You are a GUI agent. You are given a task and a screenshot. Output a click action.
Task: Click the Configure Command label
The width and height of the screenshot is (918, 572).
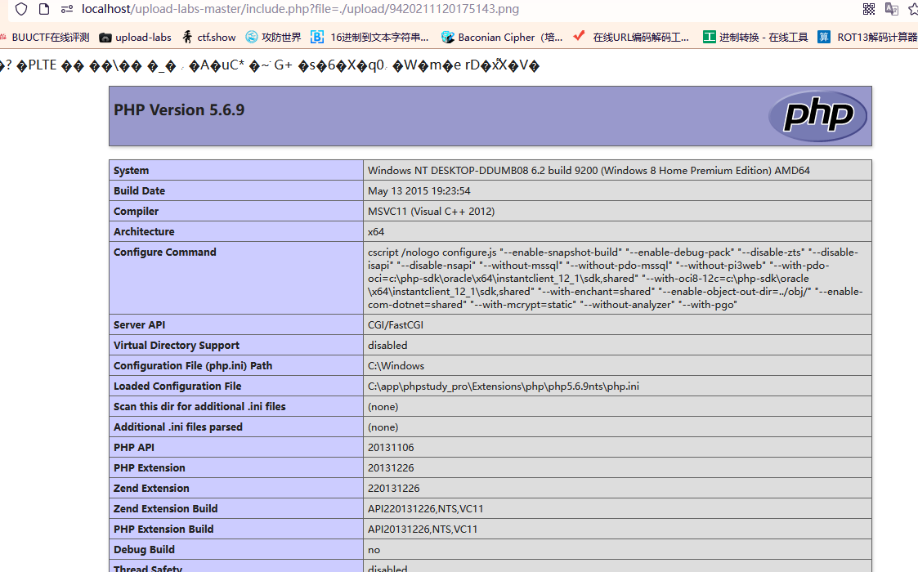pos(165,252)
